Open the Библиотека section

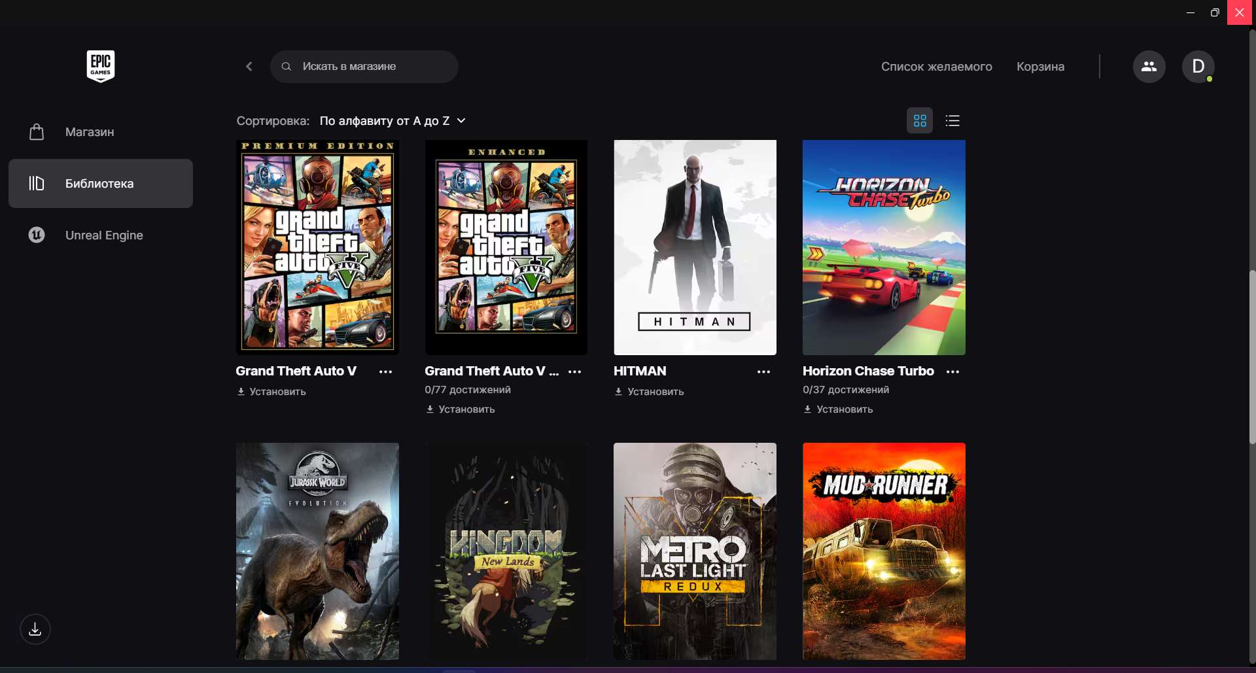[x=99, y=183]
